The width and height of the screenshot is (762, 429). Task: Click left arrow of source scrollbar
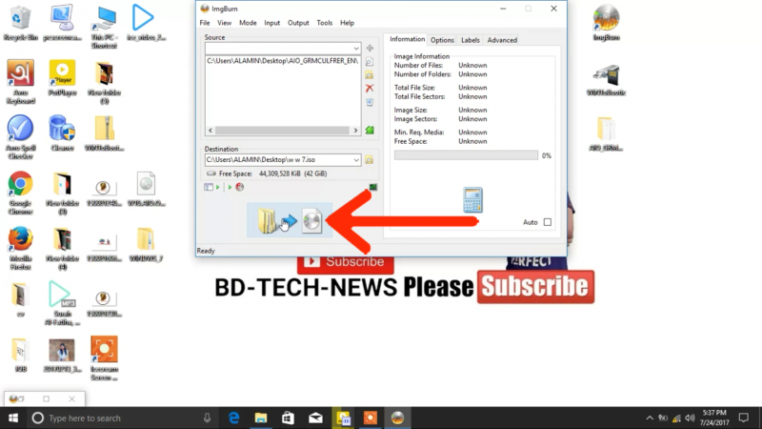point(211,131)
